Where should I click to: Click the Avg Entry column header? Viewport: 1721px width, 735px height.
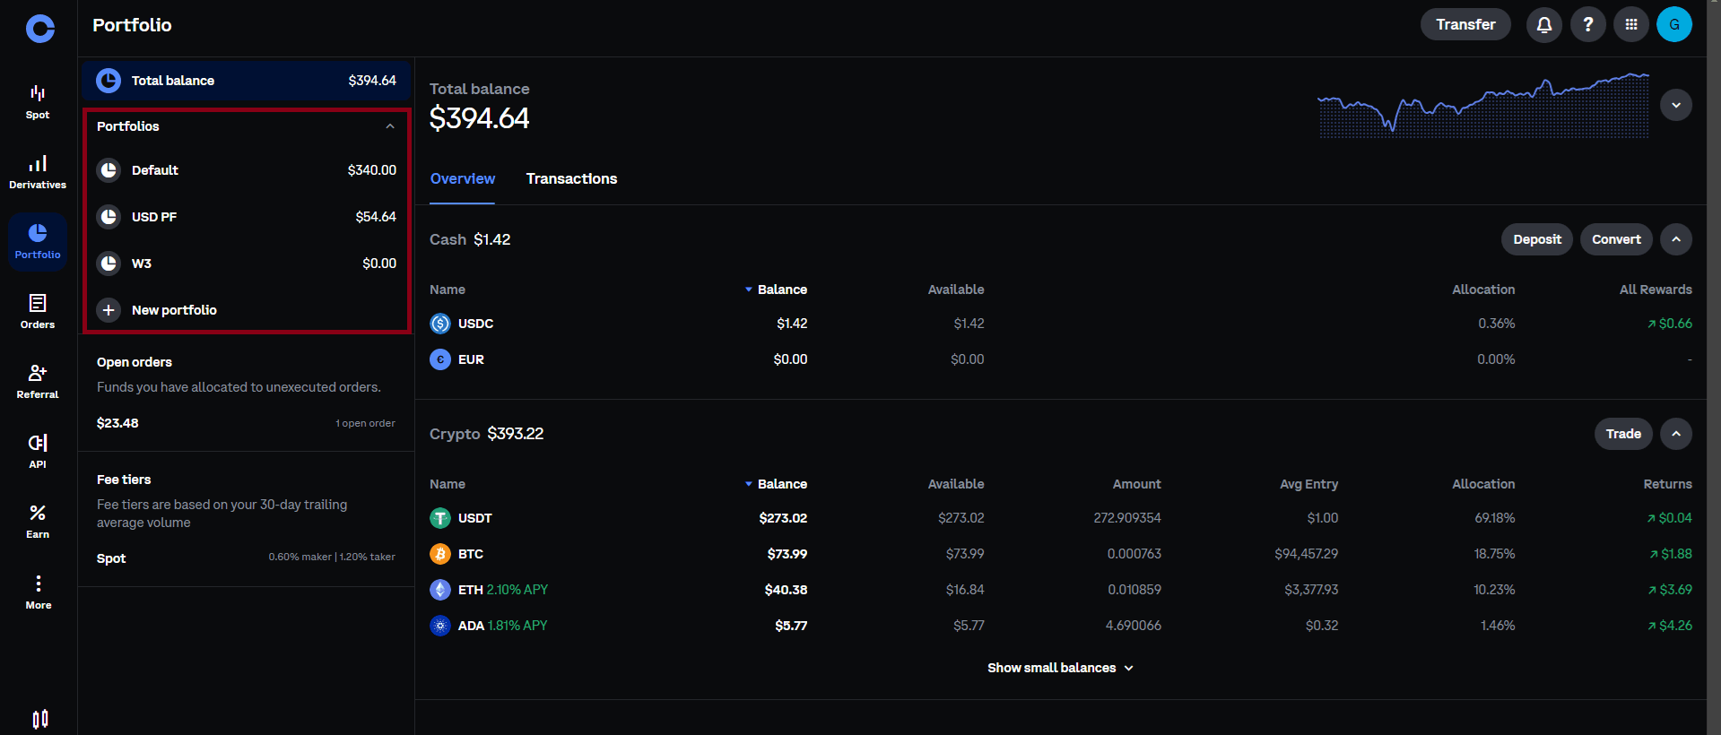1308,484
